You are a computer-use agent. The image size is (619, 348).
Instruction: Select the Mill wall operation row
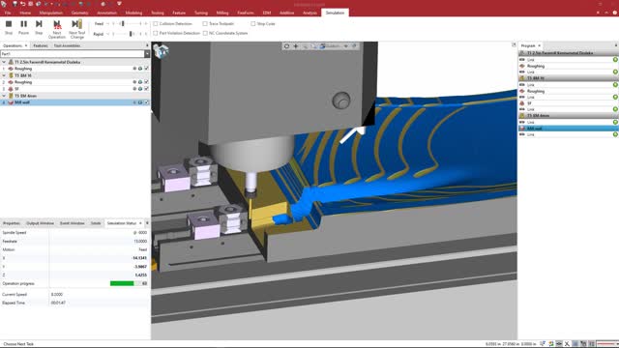[74, 102]
